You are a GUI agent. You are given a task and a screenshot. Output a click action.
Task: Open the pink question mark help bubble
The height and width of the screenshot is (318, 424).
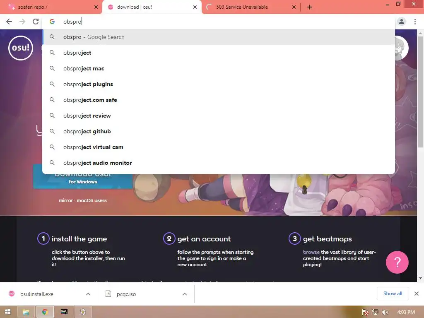tap(397, 262)
